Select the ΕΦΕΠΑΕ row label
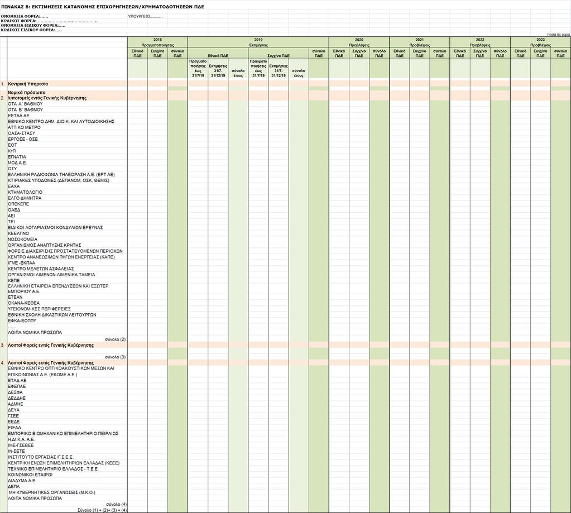Viewport: 571px width, 513px height. pos(17,386)
